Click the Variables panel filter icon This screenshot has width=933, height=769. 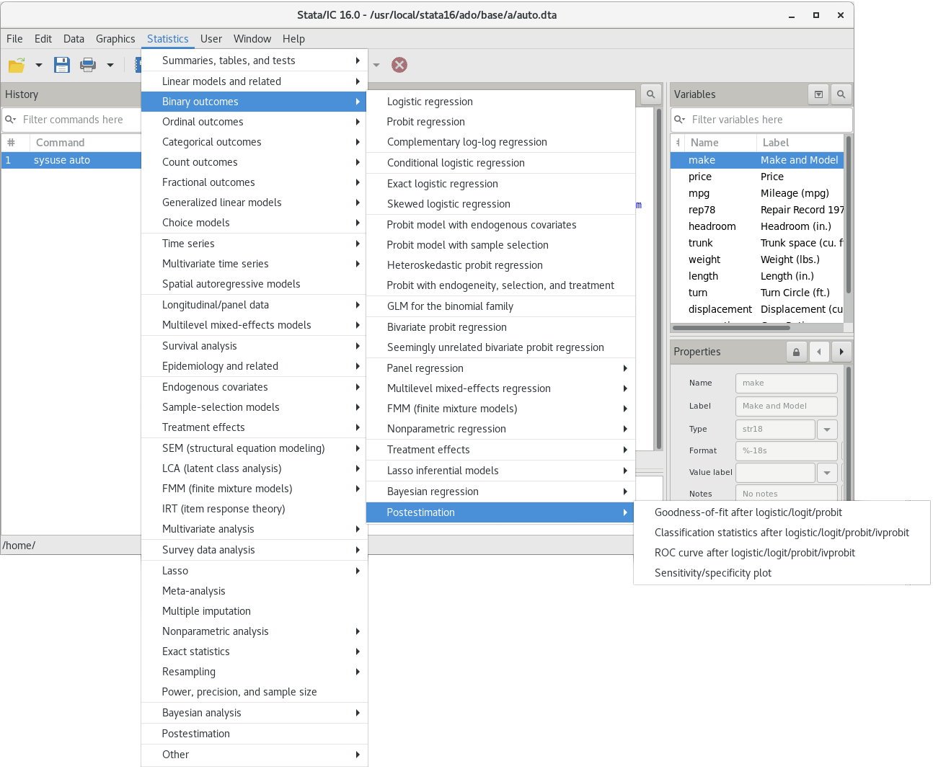click(x=818, y=94)
